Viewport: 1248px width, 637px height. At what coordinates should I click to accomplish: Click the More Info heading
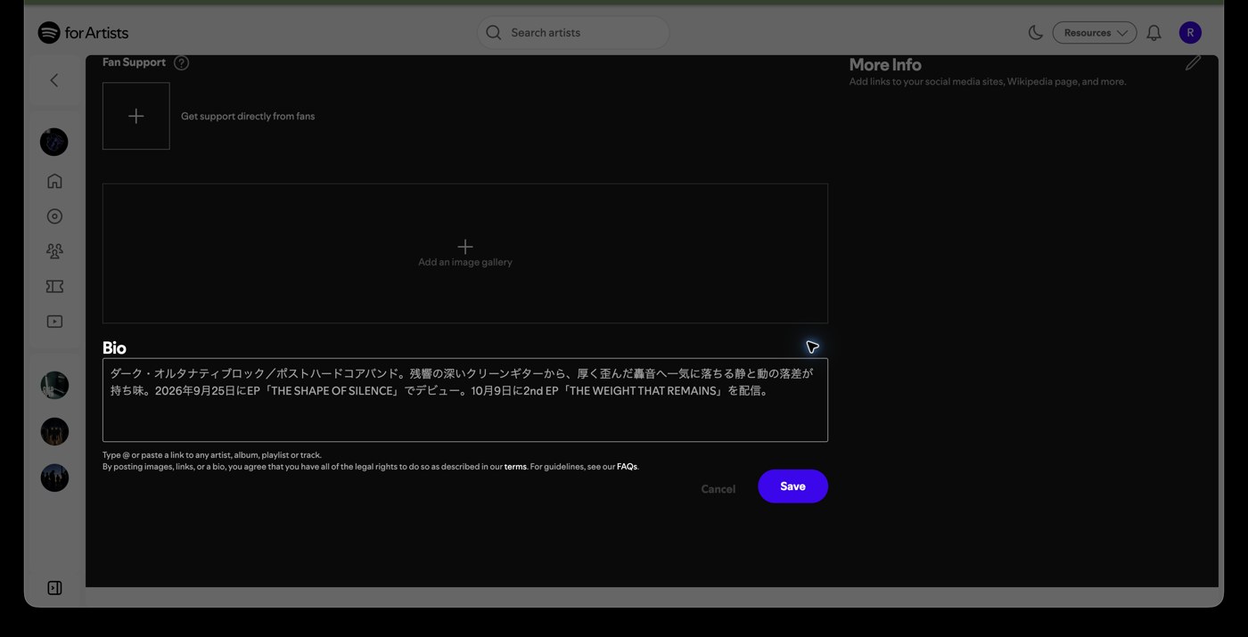pos(885,64)
